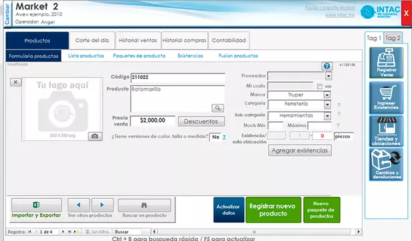
Task: Click the Código input field
Action: coord(178,78)
